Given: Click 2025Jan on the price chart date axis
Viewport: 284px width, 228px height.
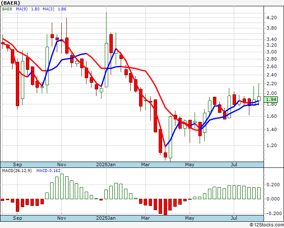Looking at the screenshot, I should pyautogui.click(x=106, y=165).
